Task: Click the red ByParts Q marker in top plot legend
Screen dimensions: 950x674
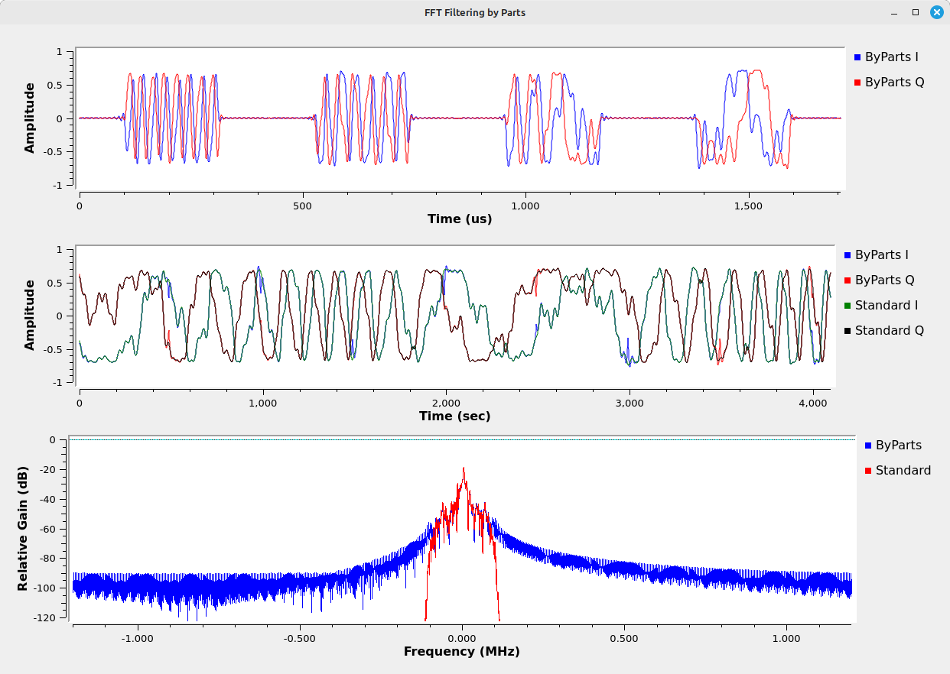Action: tap(857, 83)
